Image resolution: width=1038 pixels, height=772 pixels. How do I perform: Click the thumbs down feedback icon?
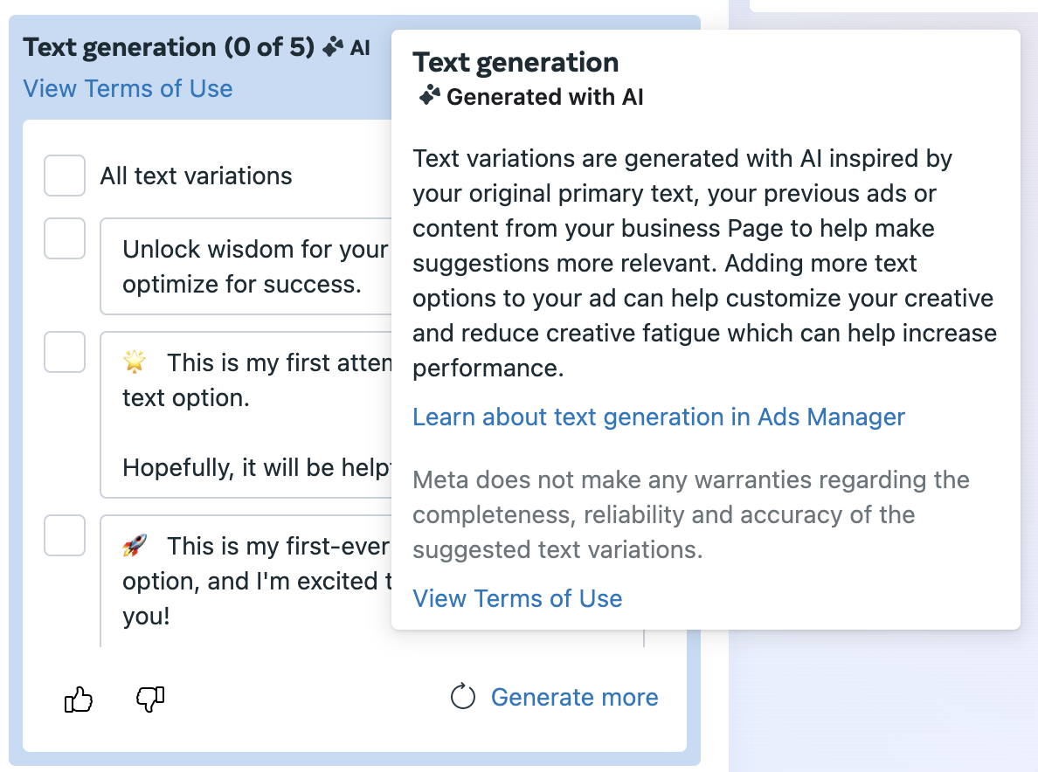point(150,699)
